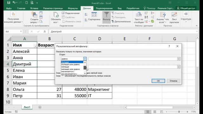Click the Помощь tell-me box
The image size is (203, 114).
(149, 8)
